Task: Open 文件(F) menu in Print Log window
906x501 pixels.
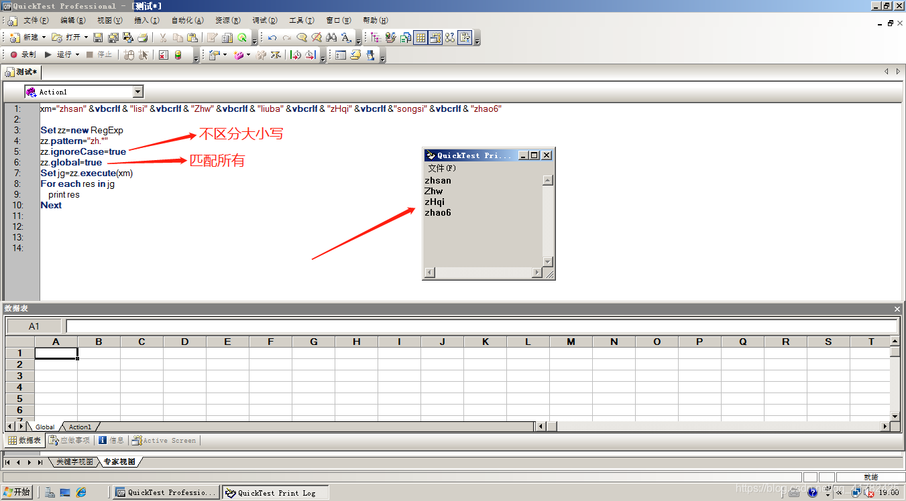Action: point(442,168)
